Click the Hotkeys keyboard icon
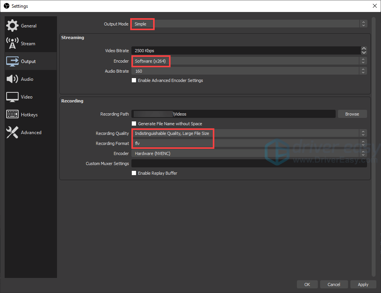The width and height of the screenshot is (381, 293). pos(12,114)
